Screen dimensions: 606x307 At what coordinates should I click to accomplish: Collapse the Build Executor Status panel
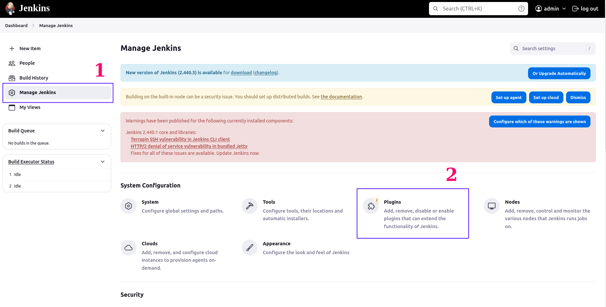click(x=103, y=162)
